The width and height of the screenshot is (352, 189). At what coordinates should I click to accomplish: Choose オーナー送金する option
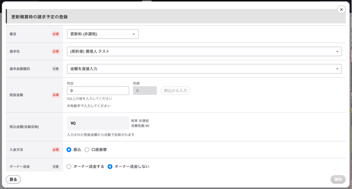coord(69,166)
